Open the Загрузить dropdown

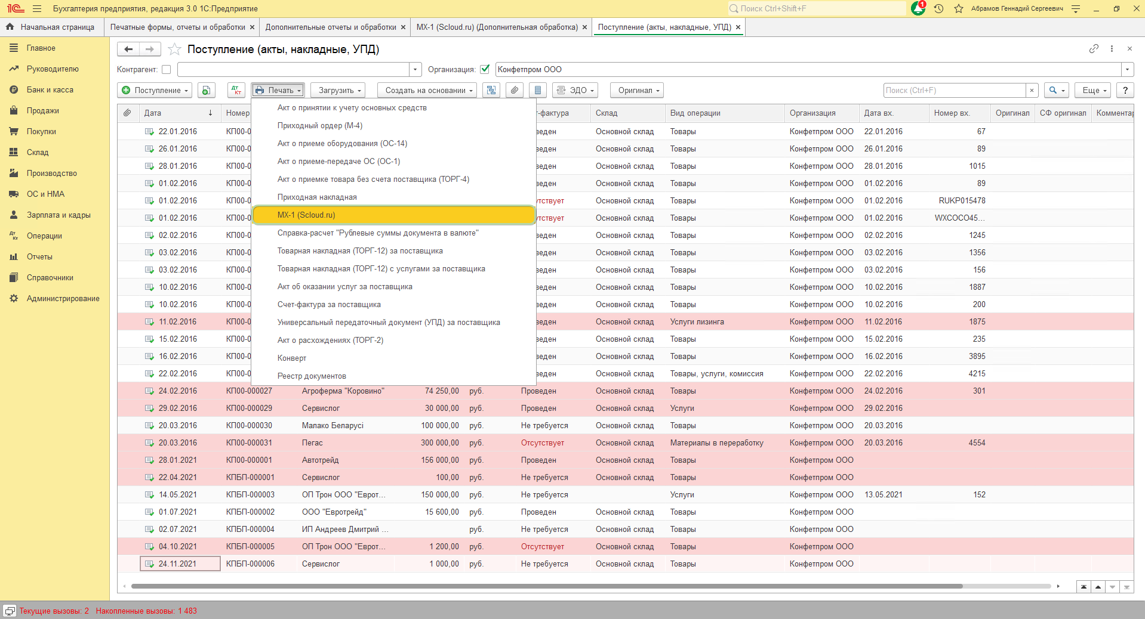pyautogui.click(x=338, y=91)
